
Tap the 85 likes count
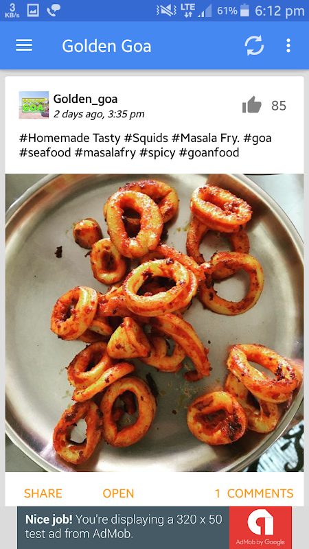(x=279, y=106)
